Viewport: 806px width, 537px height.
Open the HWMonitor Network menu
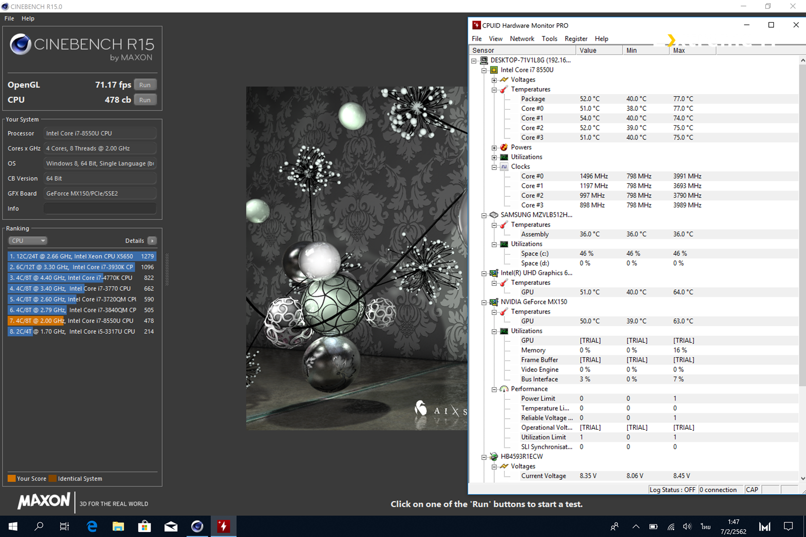pos(522,39)
